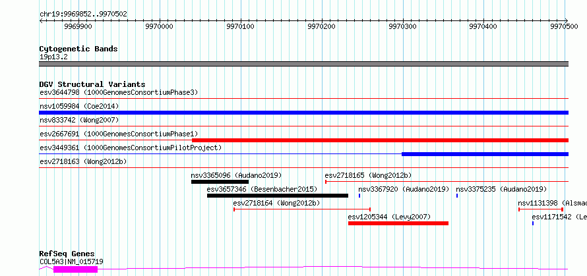Image resolution: width=587 pixels, height=276 pixels.
Task: Click ruler tick label 9970100
Action: point(241,27)
